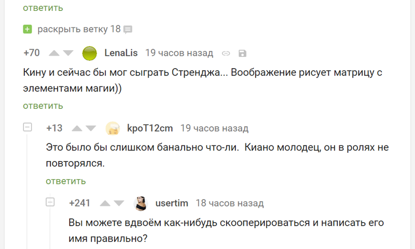Save LenaLis's comment
The image size is (415, 249).
pos(242,53)
